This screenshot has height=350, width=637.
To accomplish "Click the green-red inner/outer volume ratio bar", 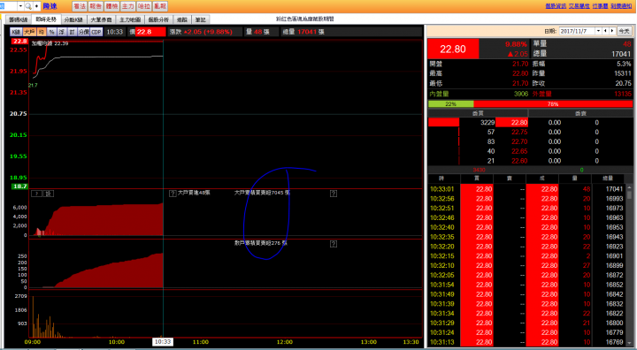I will [530, 104].
